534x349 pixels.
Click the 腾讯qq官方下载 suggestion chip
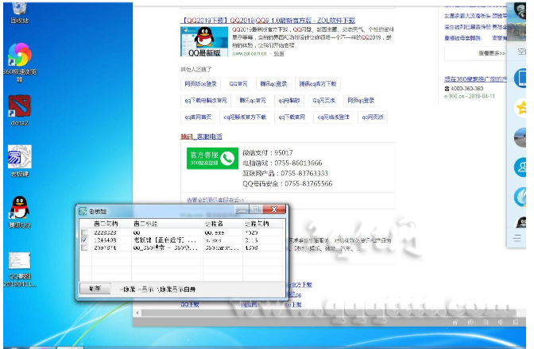(318, 83)
